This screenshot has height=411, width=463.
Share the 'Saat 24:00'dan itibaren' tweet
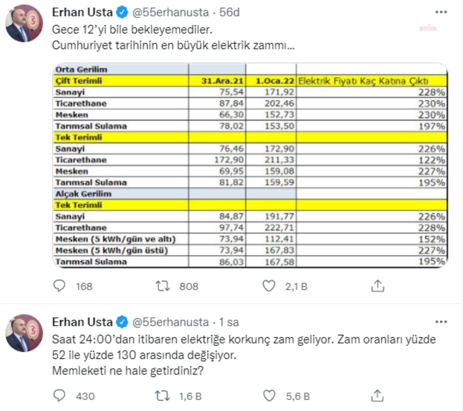[377, 396]
